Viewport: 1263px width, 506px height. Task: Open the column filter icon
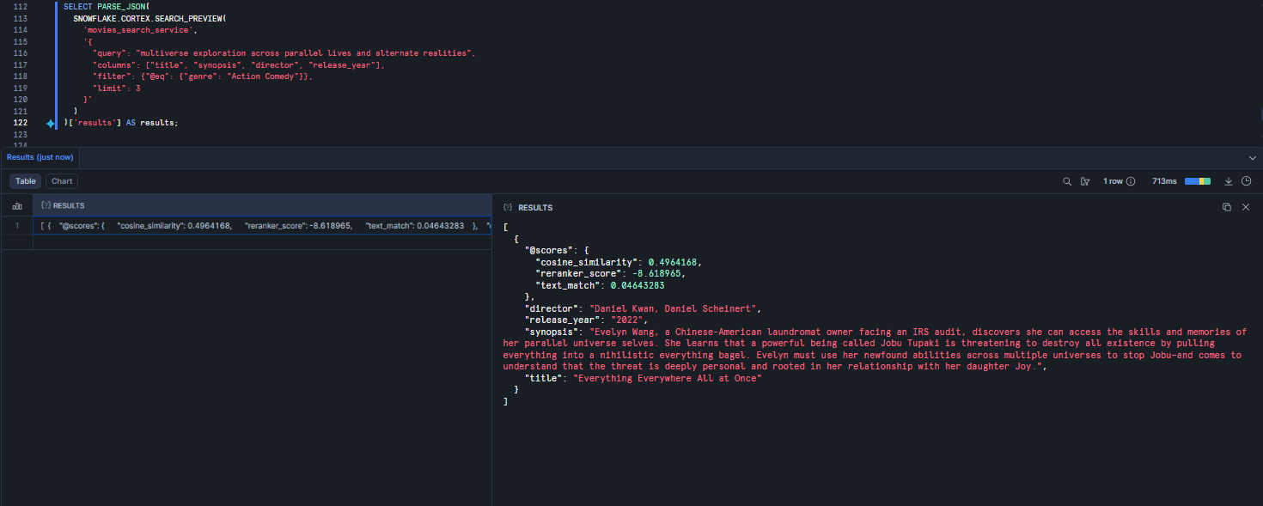1085,181
